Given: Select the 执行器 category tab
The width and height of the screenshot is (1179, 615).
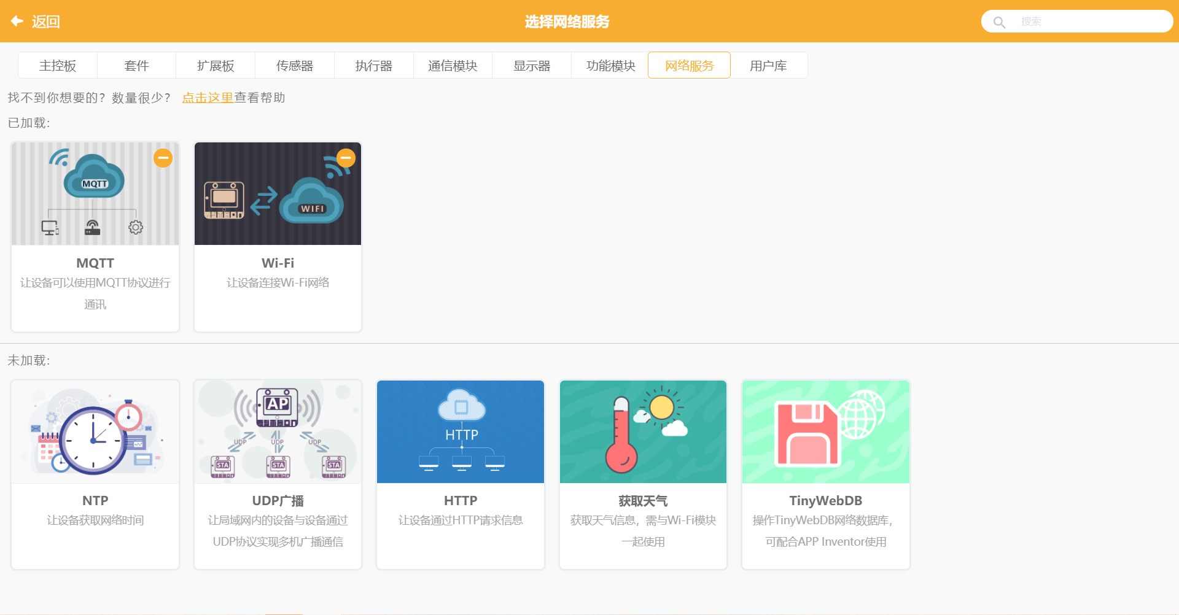Looking at the screenshot, I should (373, 65).
